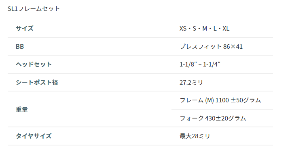
Task: Click the 最大28ミリ tire value
Action: 195,136
